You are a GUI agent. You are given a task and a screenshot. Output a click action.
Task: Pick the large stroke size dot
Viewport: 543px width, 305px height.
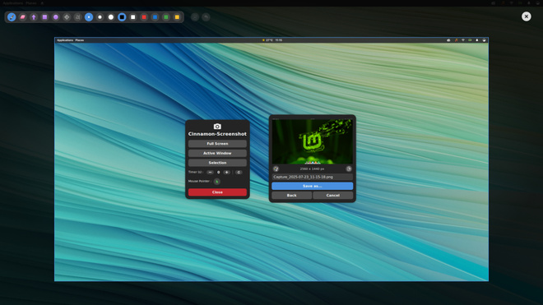pyautogui.click(x=111, y=17)
